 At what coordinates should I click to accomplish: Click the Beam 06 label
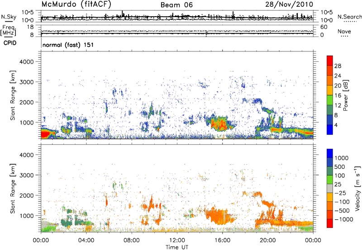click(x=176, y=5)
